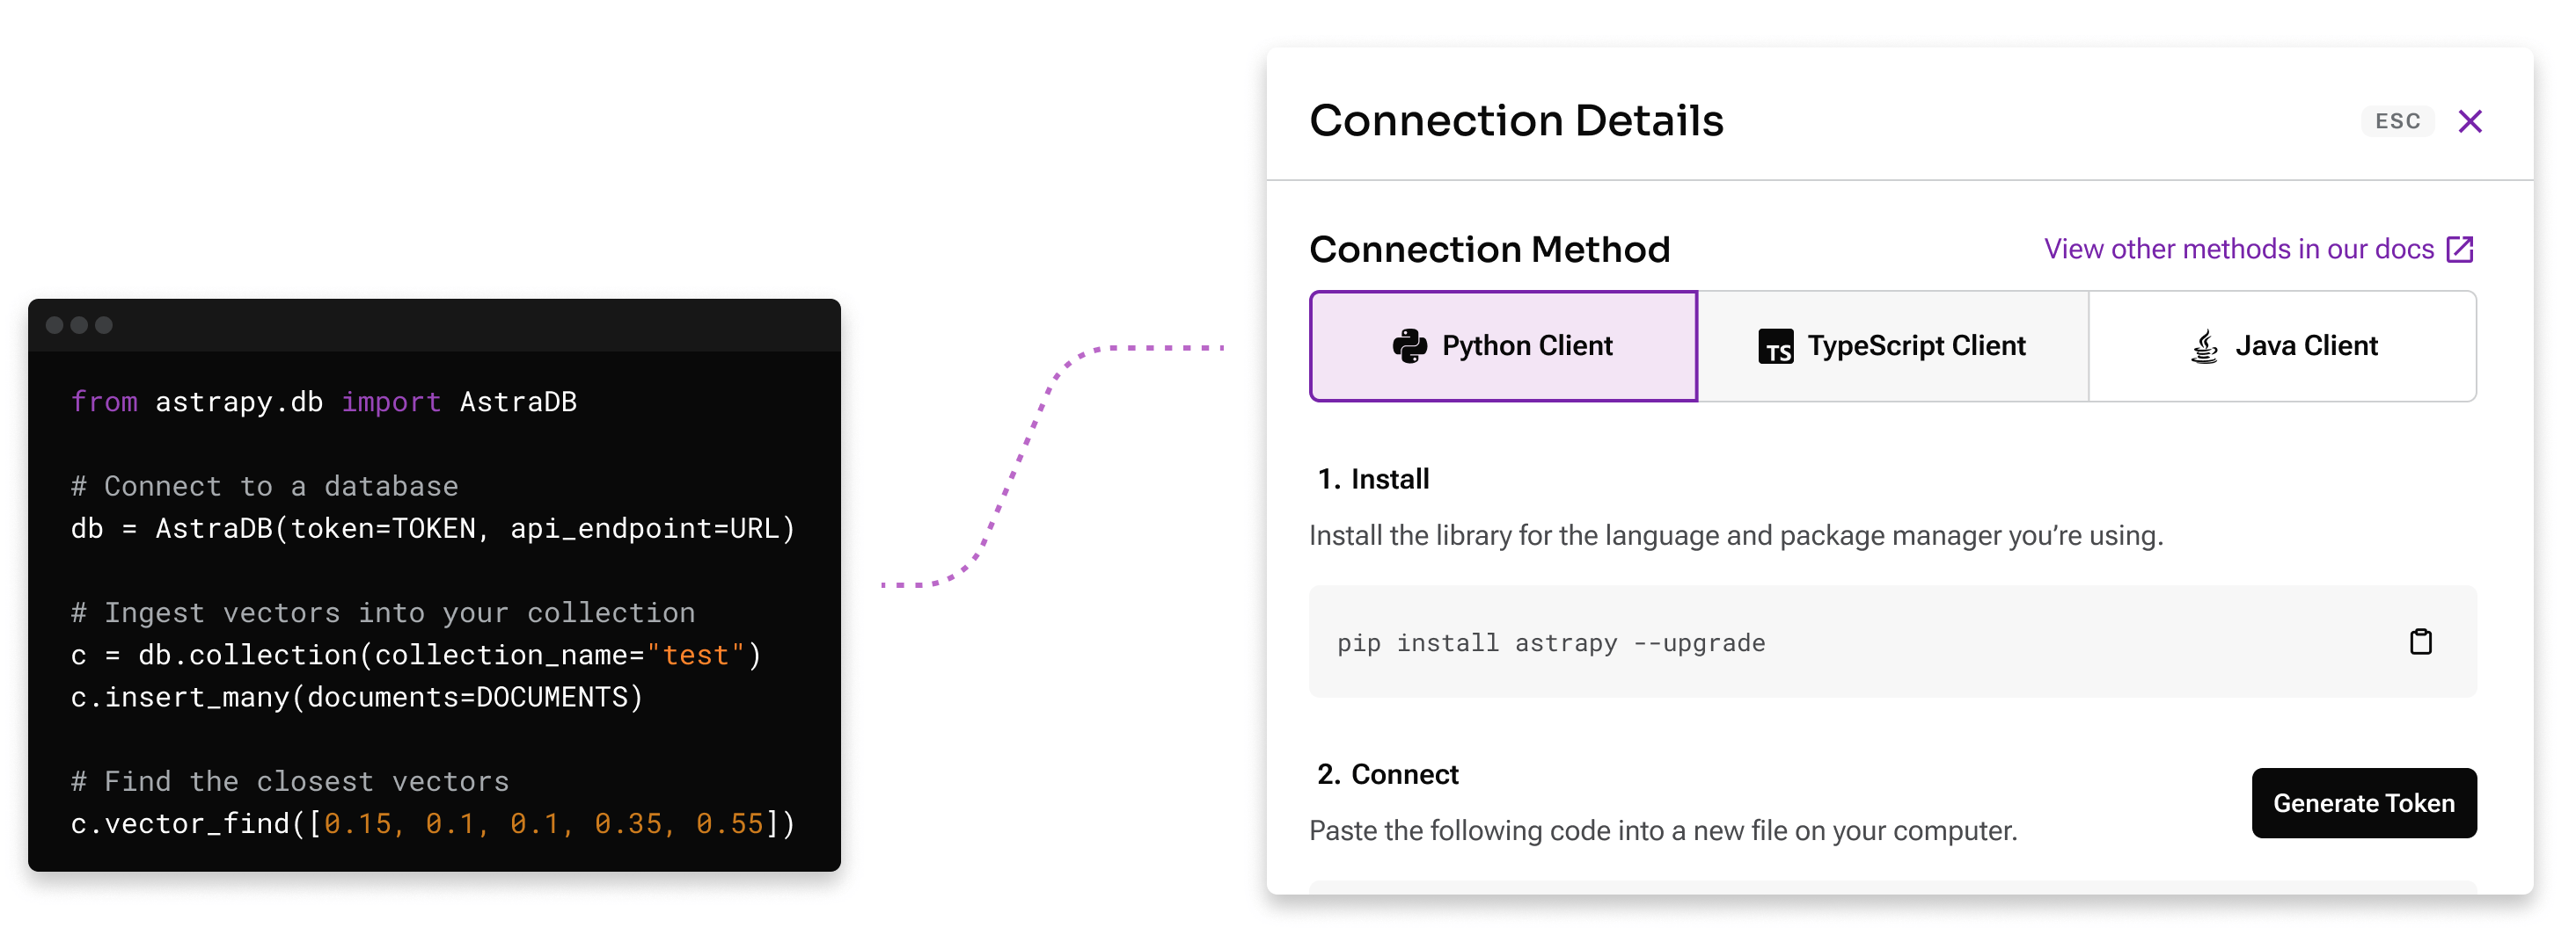
Task: Click the "1. Install" step heading
Action: 1373,479
